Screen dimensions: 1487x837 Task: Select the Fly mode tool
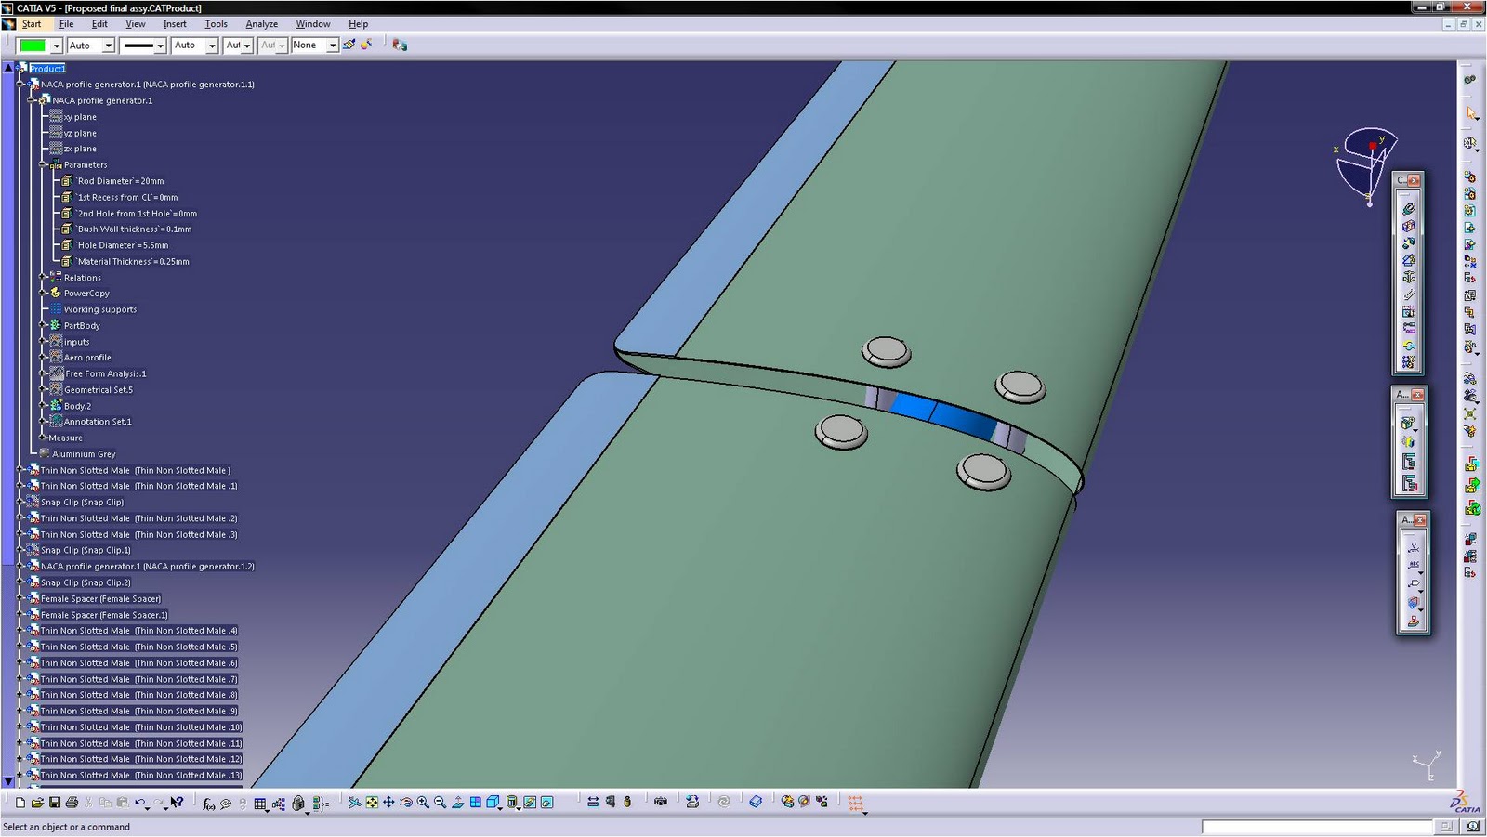[355, 803]
